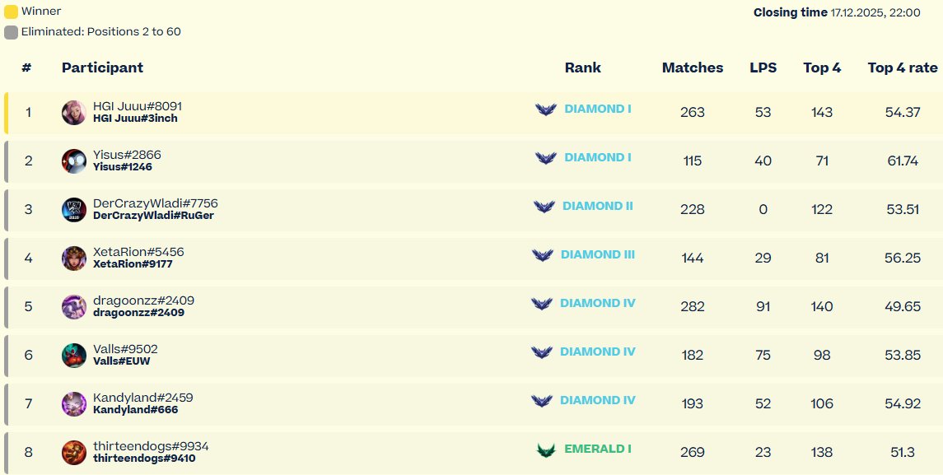Select the name thirteendogs#9934
Screen dimensions: 943x475
point(151,447)
